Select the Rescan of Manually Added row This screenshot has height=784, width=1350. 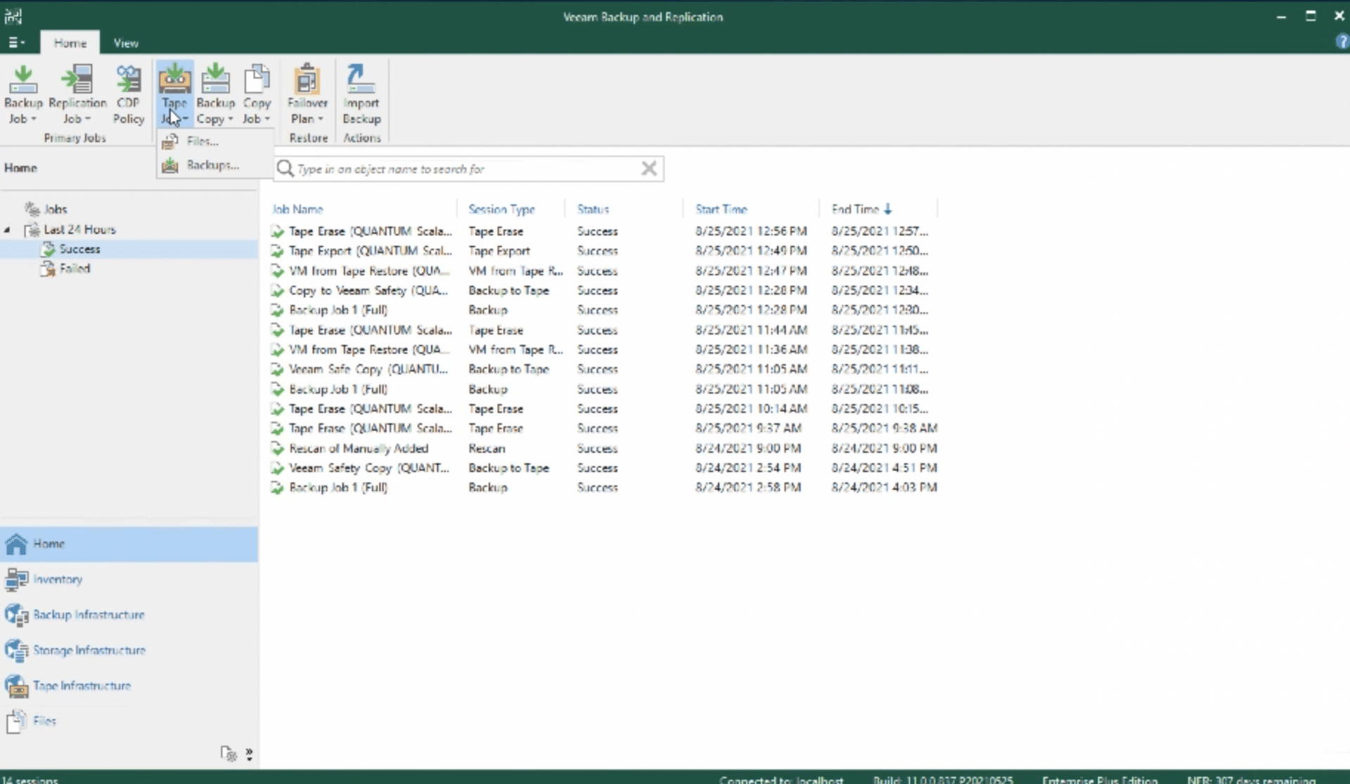point(603,449)
